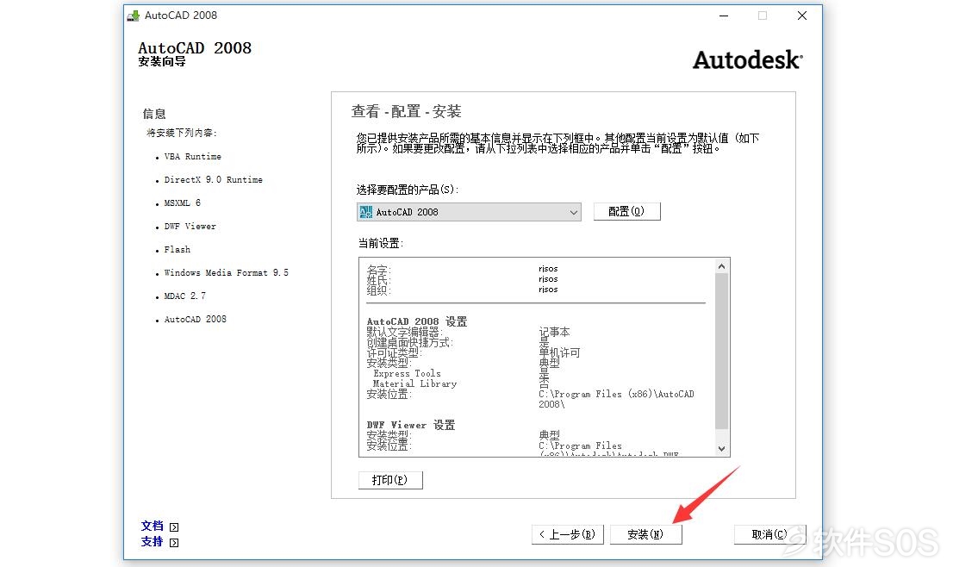This screenshot has width=953, height=567.
Task: Select DWF Viewer in the info list
Action: point(190,226)
